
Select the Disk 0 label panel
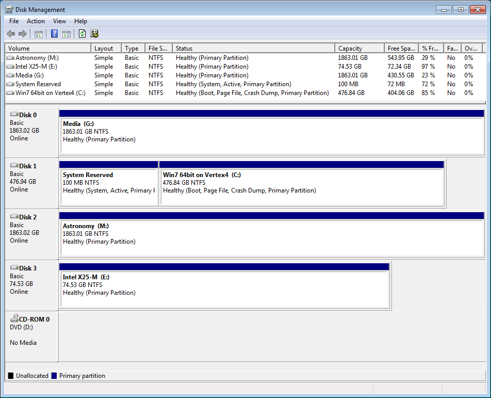click(31, 132)
